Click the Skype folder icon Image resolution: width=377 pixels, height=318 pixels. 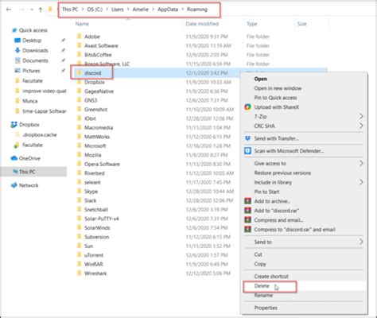[80, 191]
